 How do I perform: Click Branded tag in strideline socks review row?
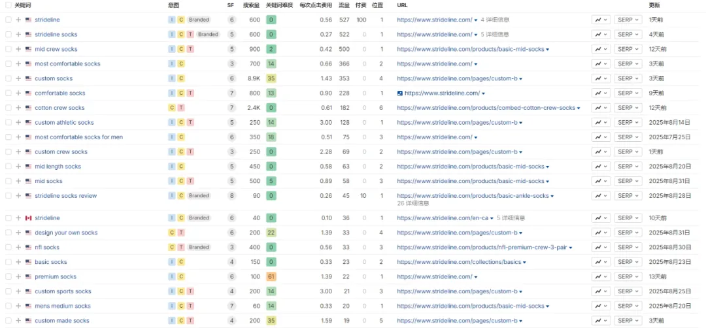pyautogui.click(x=199, y=196)
